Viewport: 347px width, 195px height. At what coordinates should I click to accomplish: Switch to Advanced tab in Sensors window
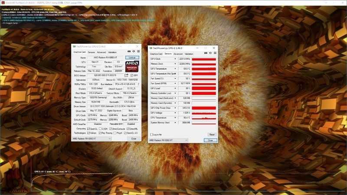point(178,54)
